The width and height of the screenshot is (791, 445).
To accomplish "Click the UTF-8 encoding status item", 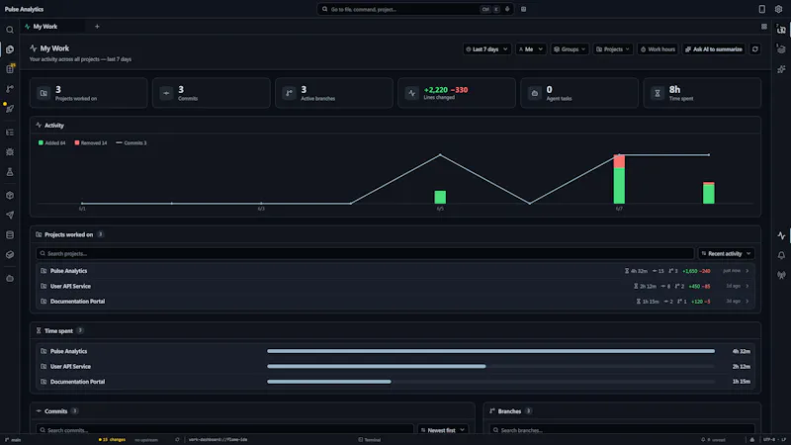I will [768, 439].
